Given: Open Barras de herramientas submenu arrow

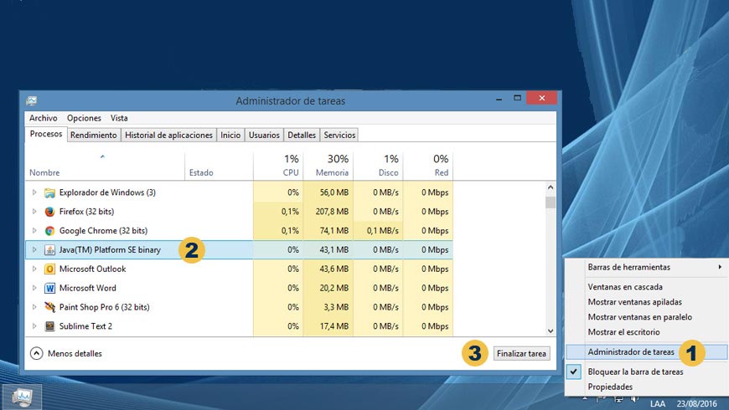Looking at the screenshot, I should (720, 267).
